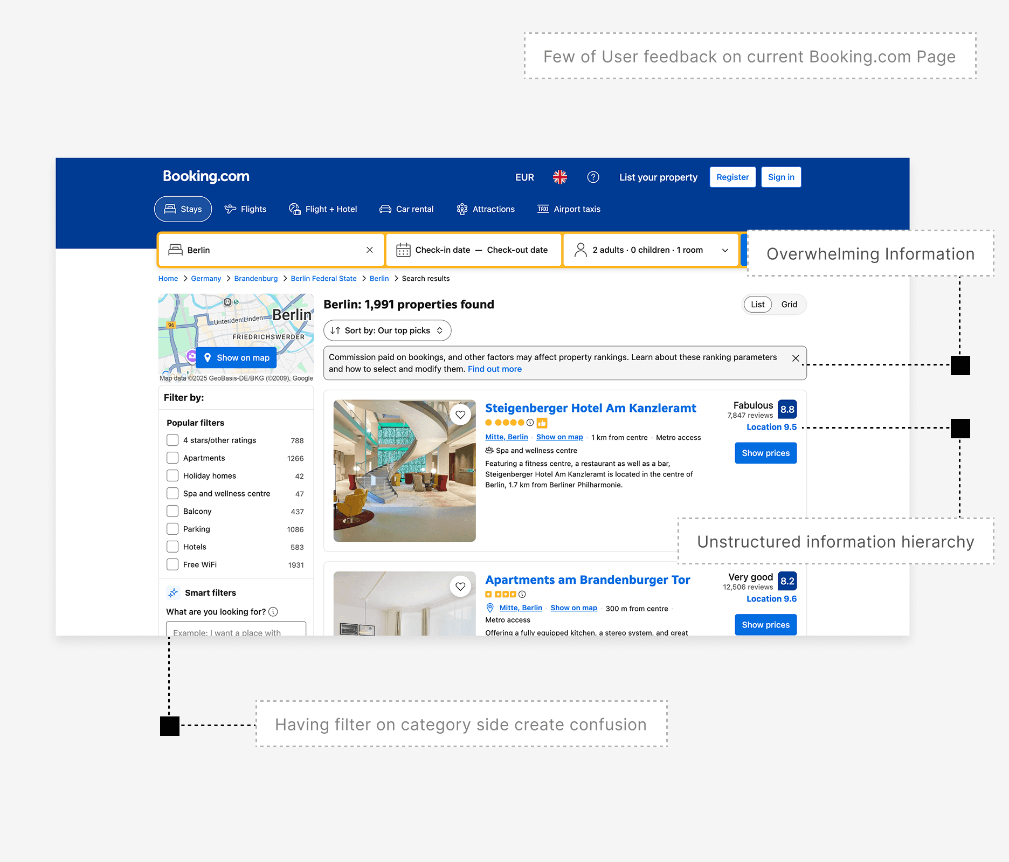
Task: Click List your property
Action: tap(658, 177)
